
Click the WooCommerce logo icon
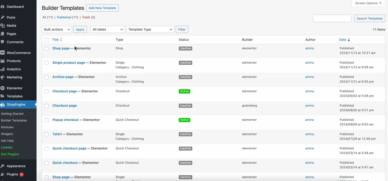[2, 53]
